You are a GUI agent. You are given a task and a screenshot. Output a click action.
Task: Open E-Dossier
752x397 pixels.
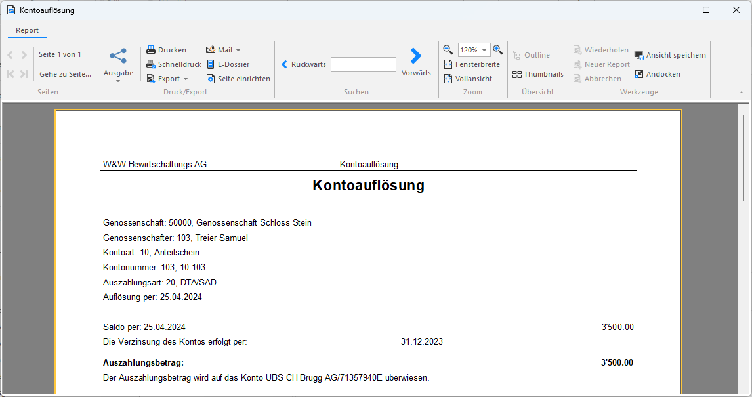pos(228,64)
